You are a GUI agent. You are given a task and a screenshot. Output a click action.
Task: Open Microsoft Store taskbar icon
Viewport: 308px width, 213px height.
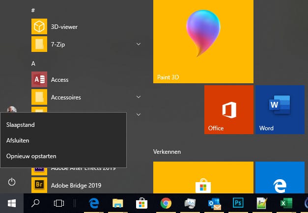point(141,203)
